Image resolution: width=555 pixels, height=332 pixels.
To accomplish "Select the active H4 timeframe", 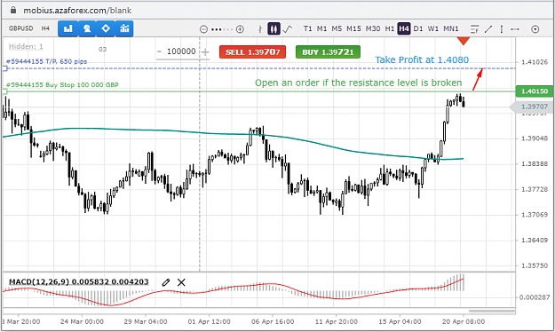I will [404, 28].
